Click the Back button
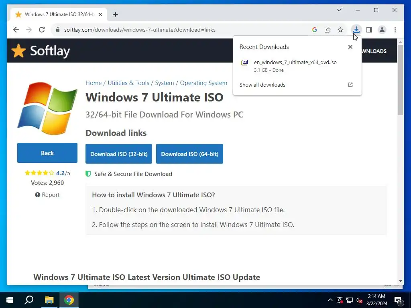 [47, 153]
